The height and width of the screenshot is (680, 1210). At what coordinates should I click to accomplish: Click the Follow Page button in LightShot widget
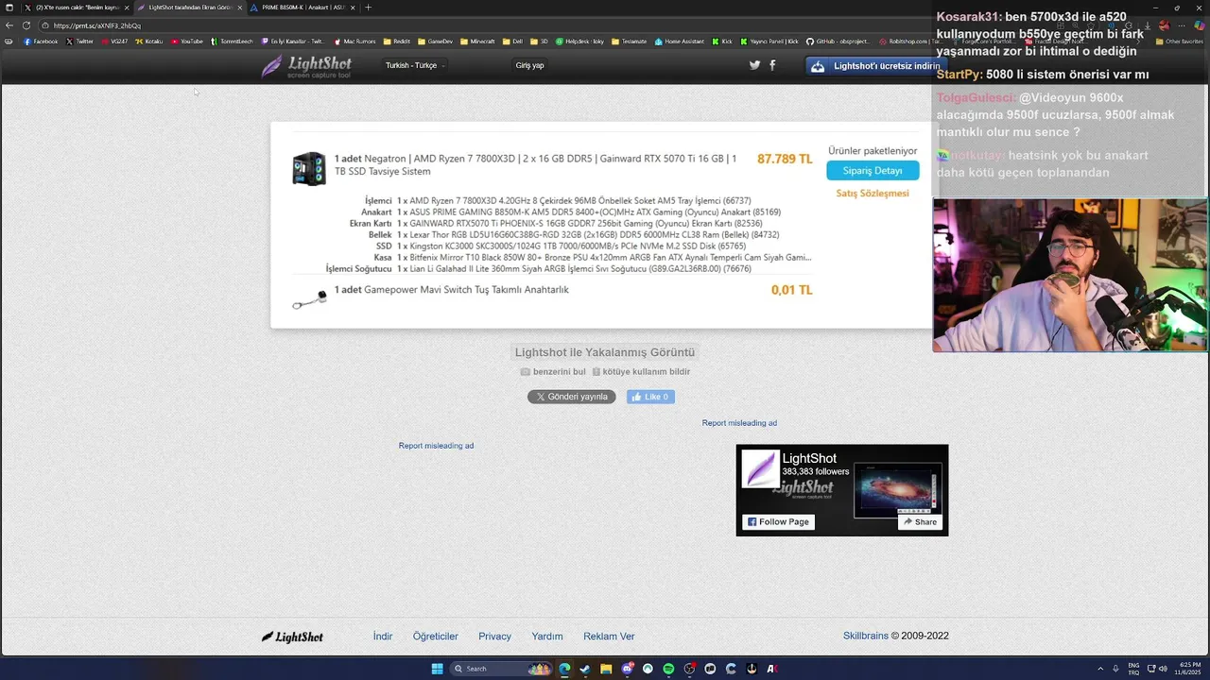point(778,521)
